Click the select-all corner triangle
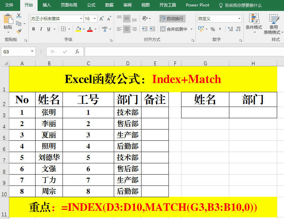 tap(6, 63)
